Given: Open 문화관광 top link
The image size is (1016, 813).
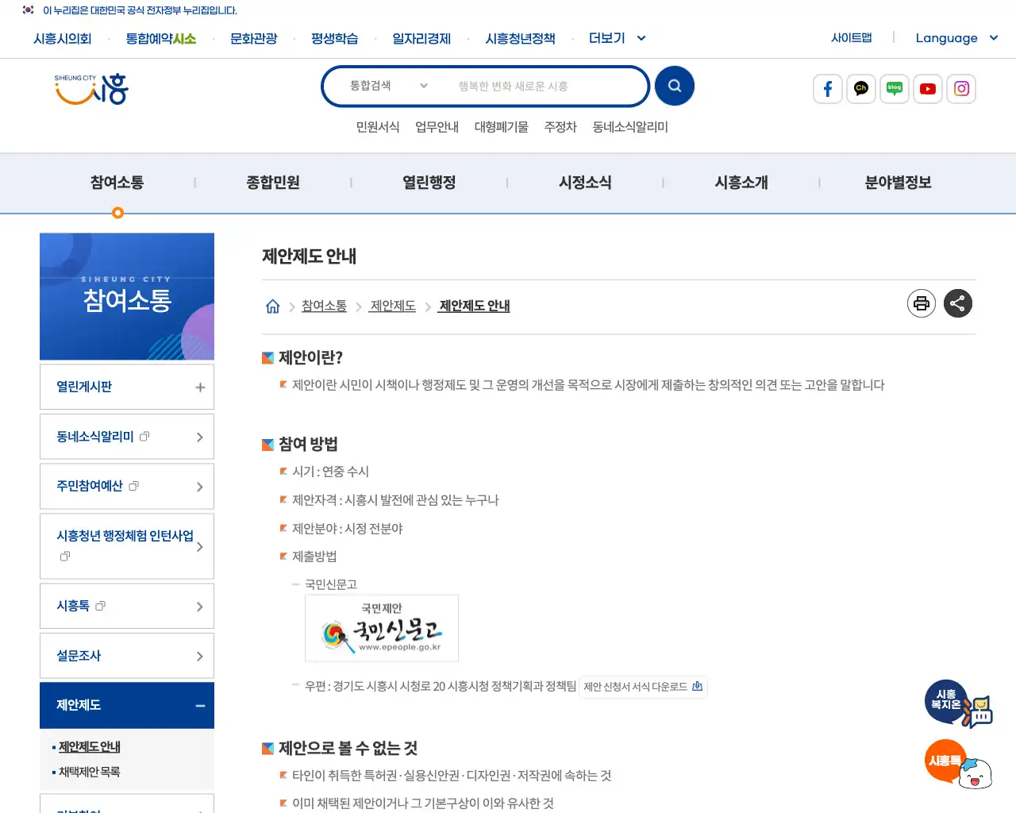Looking at the screenshot, I should click(x=253, y=38).
